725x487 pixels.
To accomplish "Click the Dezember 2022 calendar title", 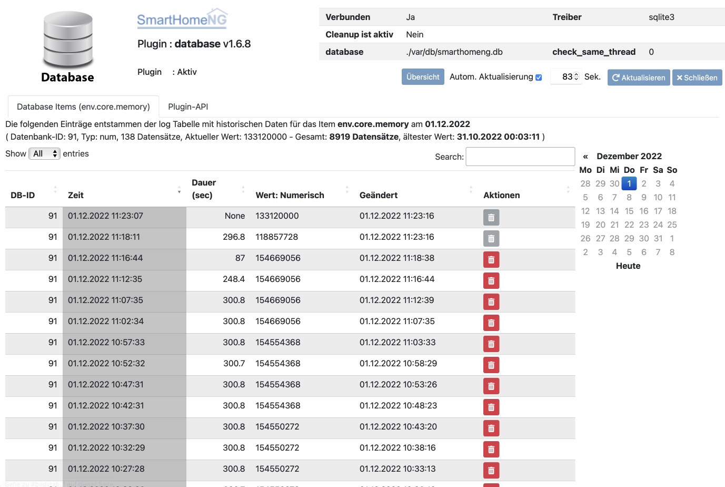I will 629,156.
